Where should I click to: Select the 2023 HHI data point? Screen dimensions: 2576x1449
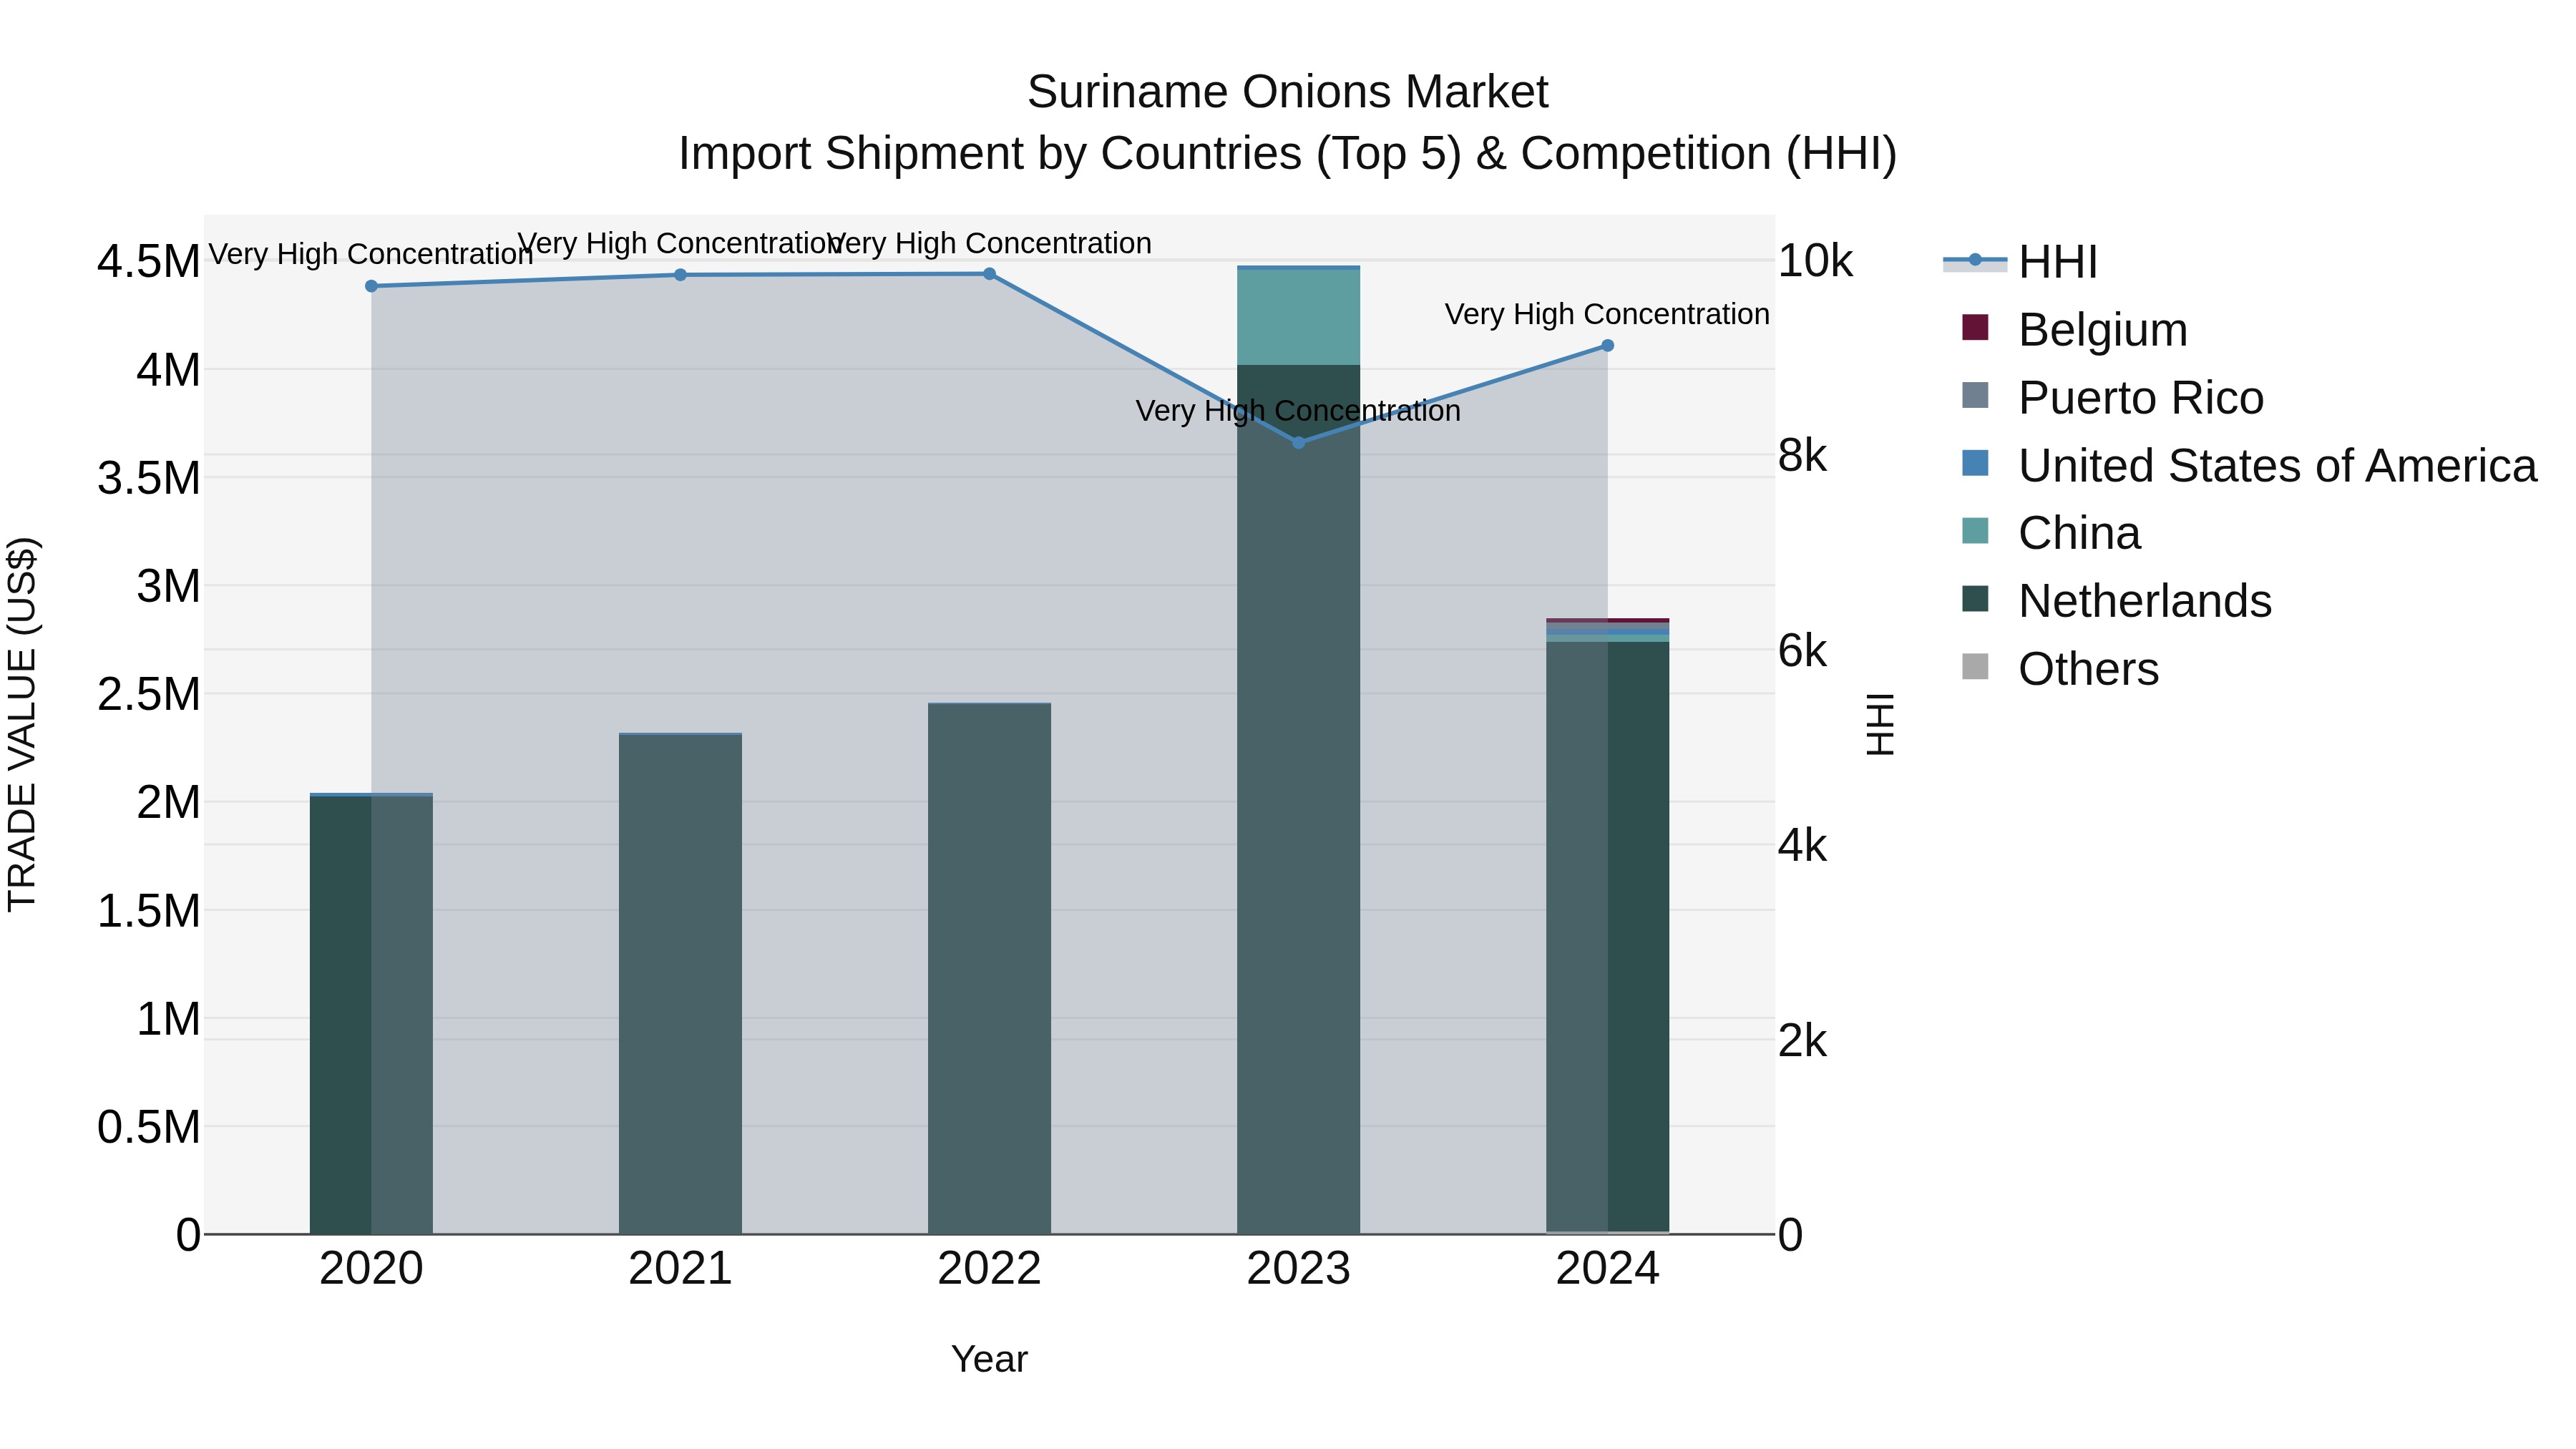(x=1299, y=442)
